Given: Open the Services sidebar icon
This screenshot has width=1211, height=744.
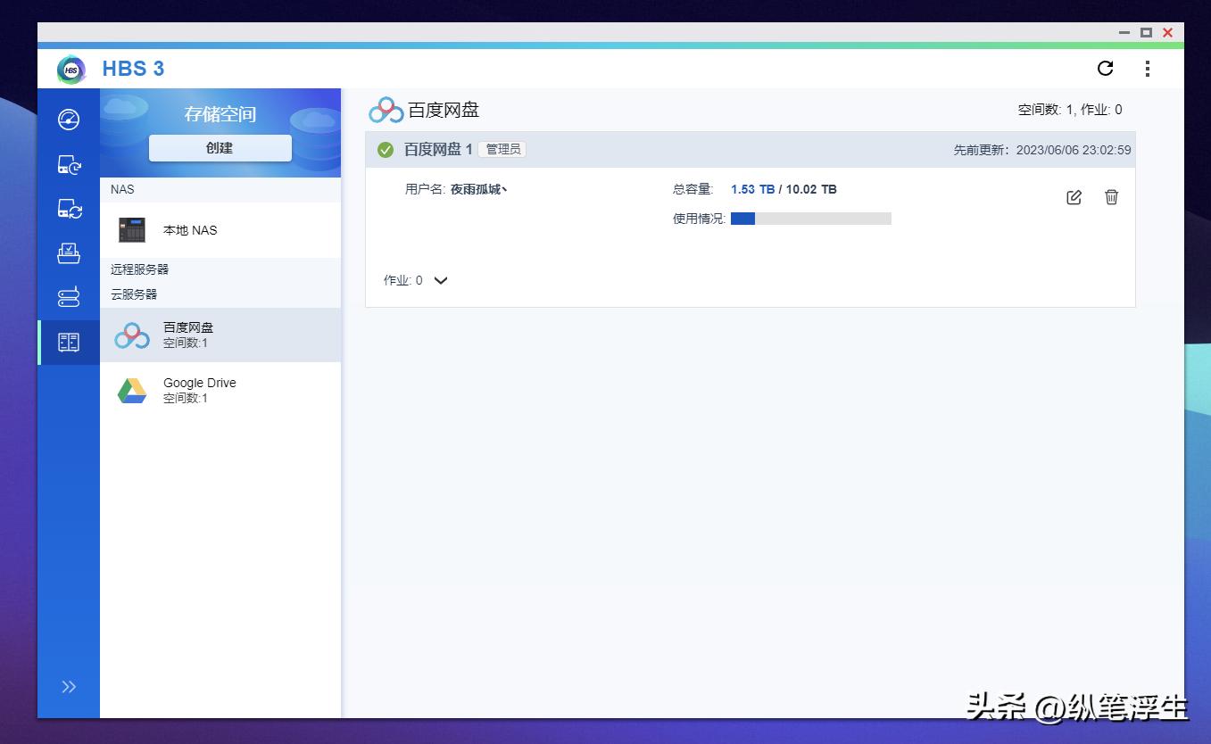Looking at the screenshot, I should click(x=69, y=297).
